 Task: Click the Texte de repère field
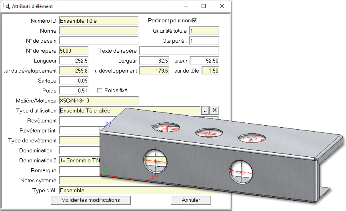tap(179, 51)
